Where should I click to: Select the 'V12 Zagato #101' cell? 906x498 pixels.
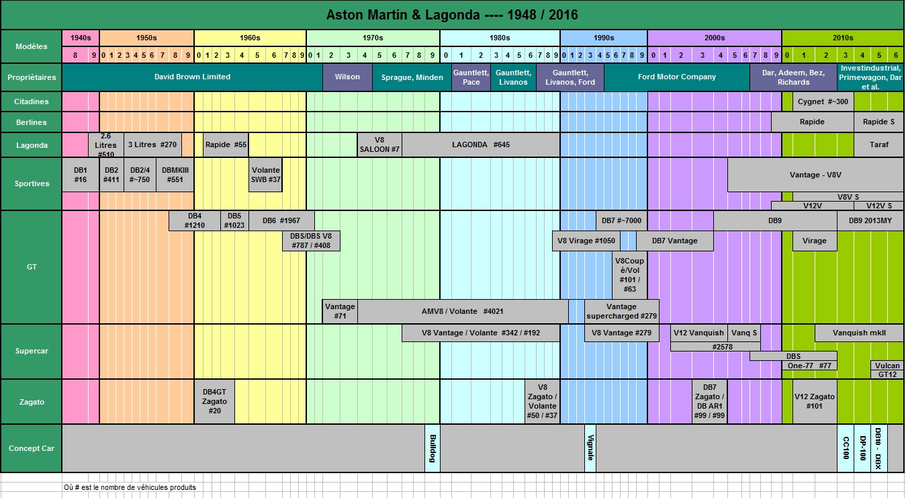(x=815, y=402)
